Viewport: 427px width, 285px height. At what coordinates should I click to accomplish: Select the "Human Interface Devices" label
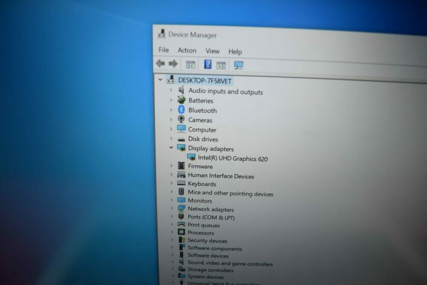point(221,176)
